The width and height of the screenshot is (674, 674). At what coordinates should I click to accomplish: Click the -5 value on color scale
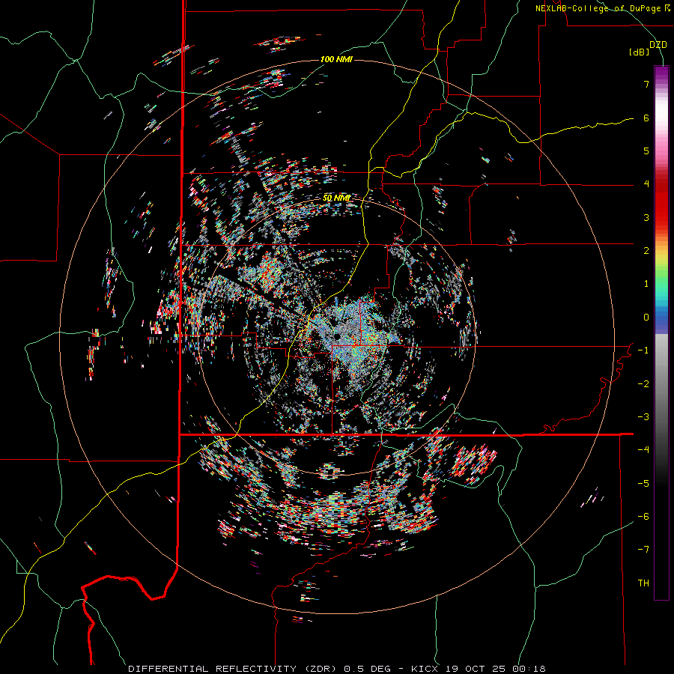pos(643,483)
